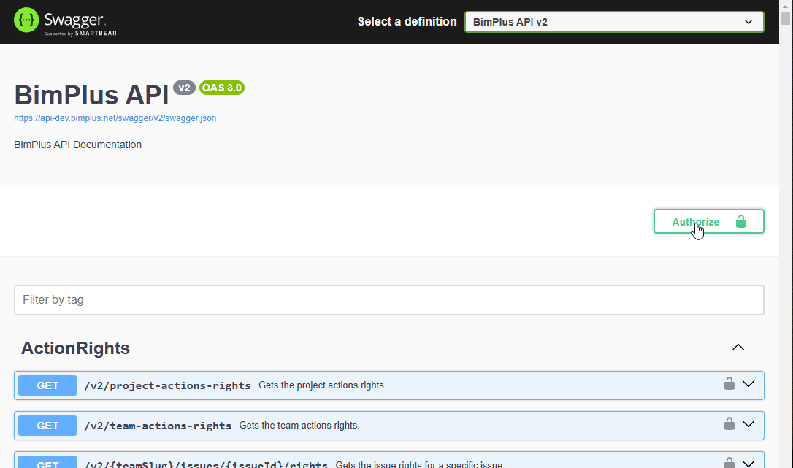Click the issues rights endpoint path text

tap(207, 464)
